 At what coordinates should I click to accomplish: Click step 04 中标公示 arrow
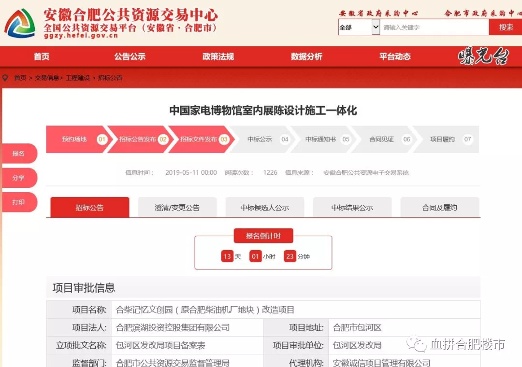pyautogui.click(x=261, y=139)
